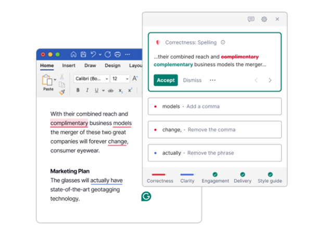This screenshot has width=328, height=234.
Task: Toggle superscript formatting
Action: (x=130, y=90)
